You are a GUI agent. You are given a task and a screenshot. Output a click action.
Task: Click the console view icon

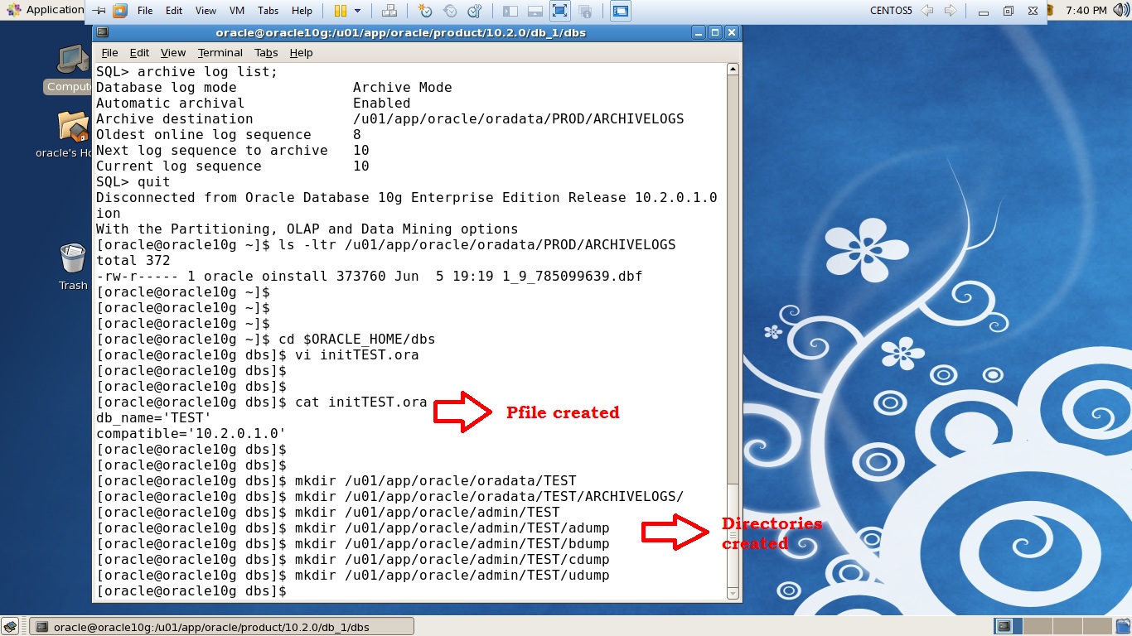click(620, 11)
